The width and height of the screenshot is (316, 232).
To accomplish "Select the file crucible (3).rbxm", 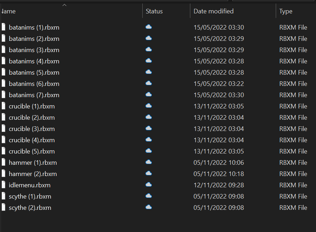I will [32, 129].
